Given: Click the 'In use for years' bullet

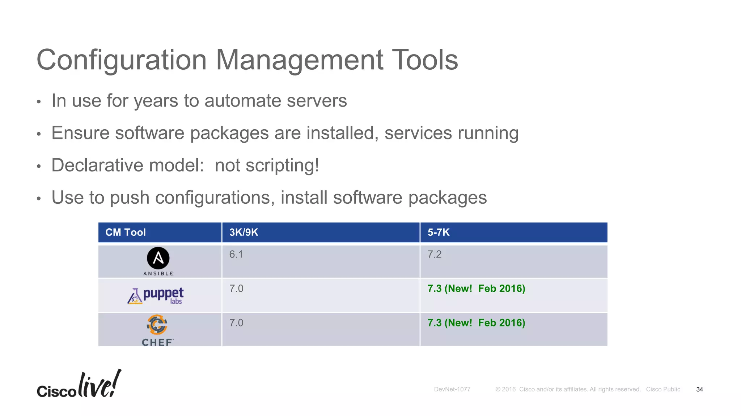Looking at the screenshot, I should coord(199,101).
